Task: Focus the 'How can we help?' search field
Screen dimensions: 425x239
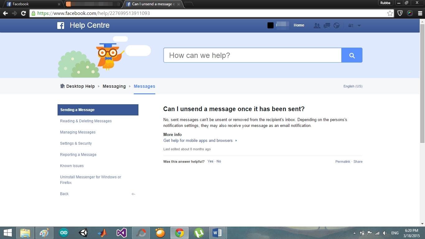Action: 252,55
